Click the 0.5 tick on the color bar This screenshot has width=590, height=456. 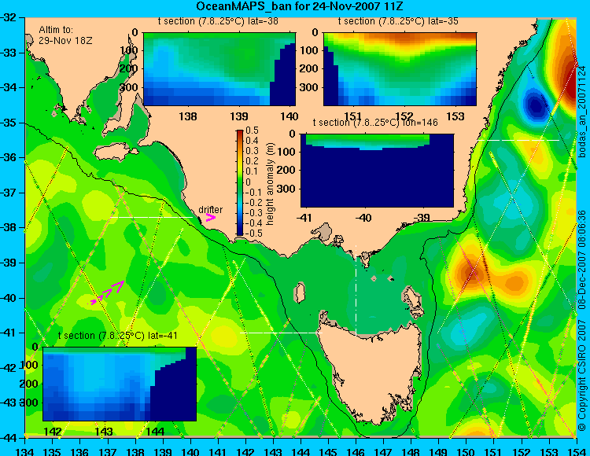tap(252, 131)
